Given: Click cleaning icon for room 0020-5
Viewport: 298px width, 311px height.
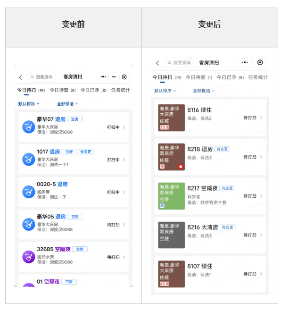Looking at the screenshot, I should coord(29,192).
